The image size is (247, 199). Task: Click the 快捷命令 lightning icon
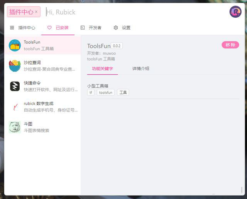point(15,86)
